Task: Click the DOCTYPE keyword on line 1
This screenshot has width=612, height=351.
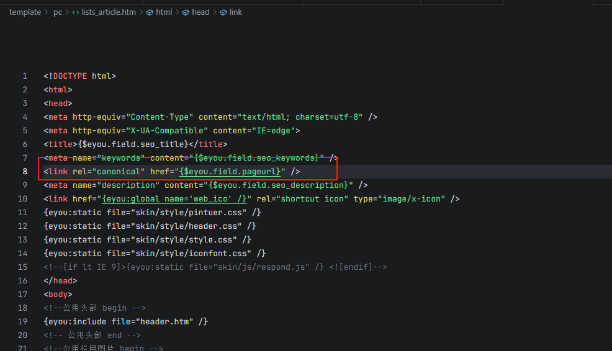Action: pos(70,76)
